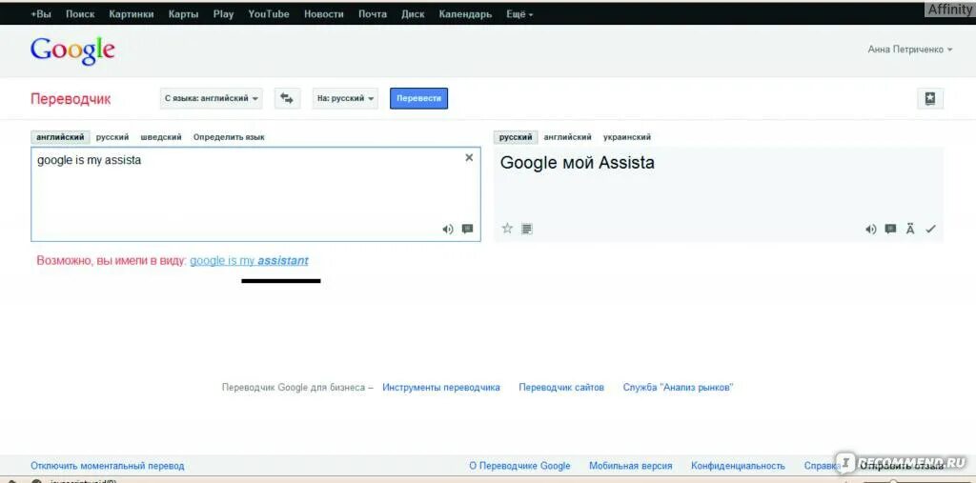Open '+Вы' in the top bar
Image resolution: width=976 pixels, height=483 pixels.
(x=41, y=13)
